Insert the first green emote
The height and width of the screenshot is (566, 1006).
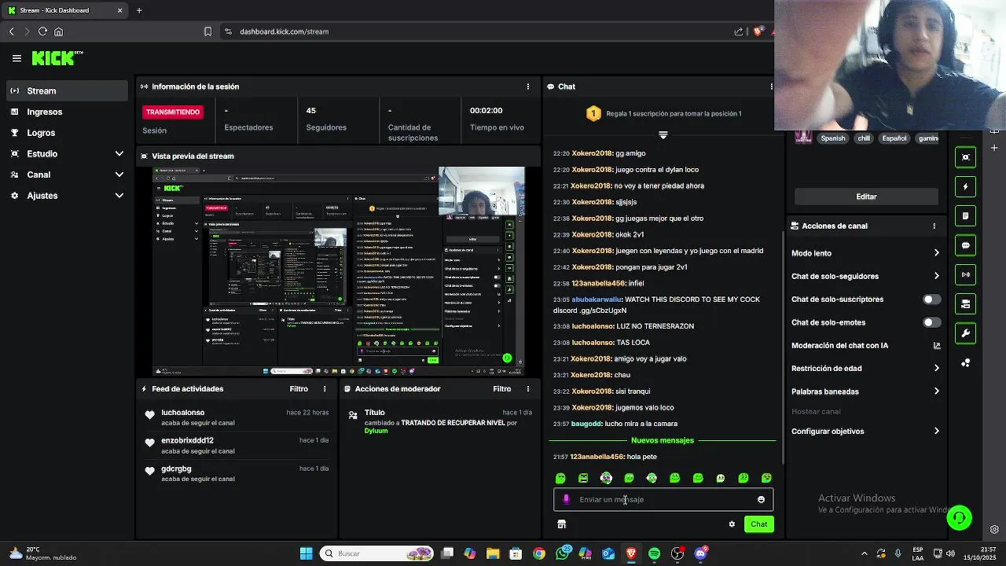[560, 478]
